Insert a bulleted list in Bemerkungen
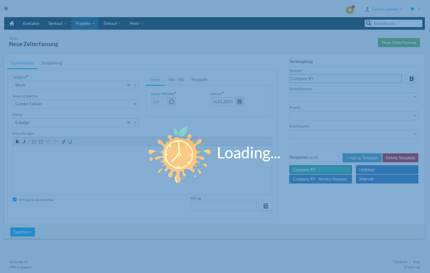Image resolution: width=430 pixels, height=273 pixels. click(x=34, y=141)
